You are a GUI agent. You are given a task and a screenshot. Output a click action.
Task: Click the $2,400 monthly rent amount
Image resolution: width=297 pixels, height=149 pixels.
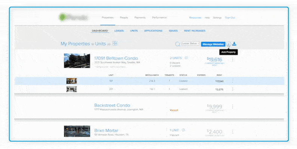(214, 131)
